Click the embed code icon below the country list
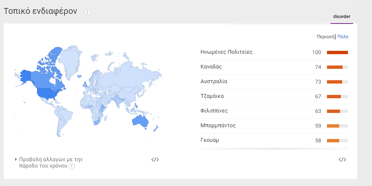This screenshot has width=372, height=186. tap(342, 160)
